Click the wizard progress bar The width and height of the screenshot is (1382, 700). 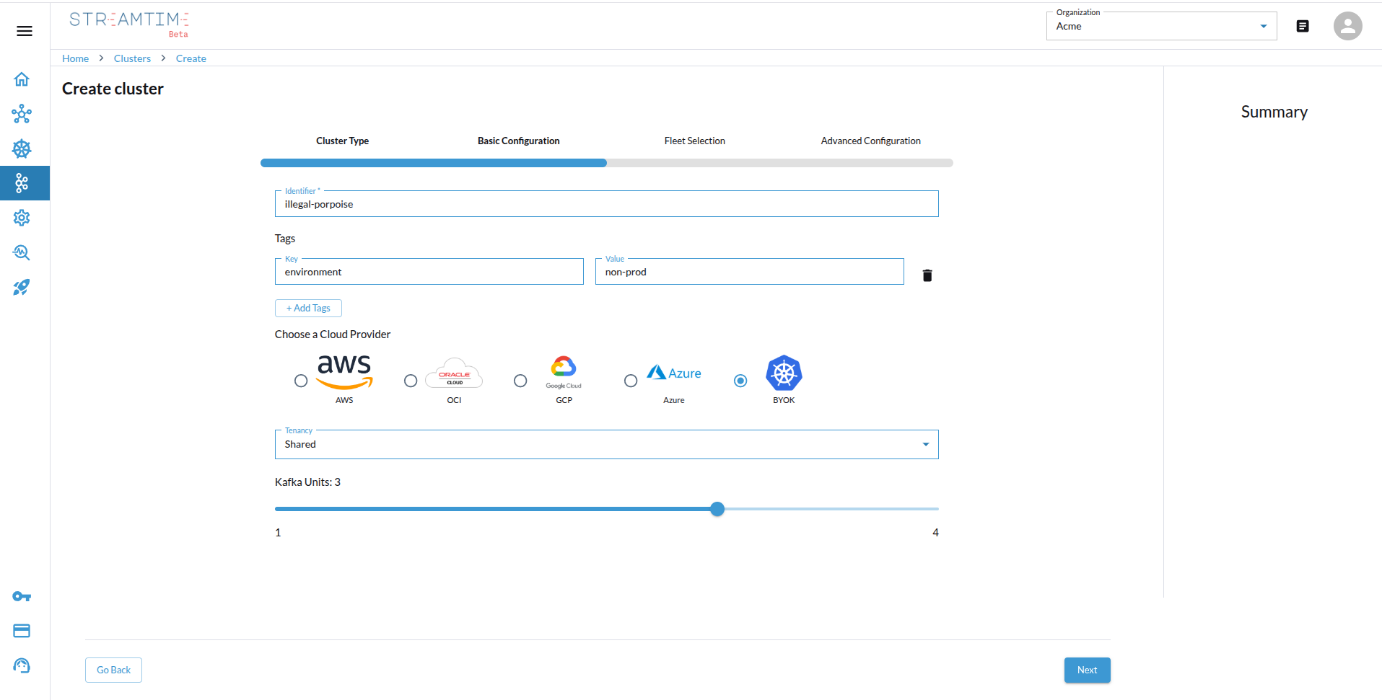click(607, 163)
